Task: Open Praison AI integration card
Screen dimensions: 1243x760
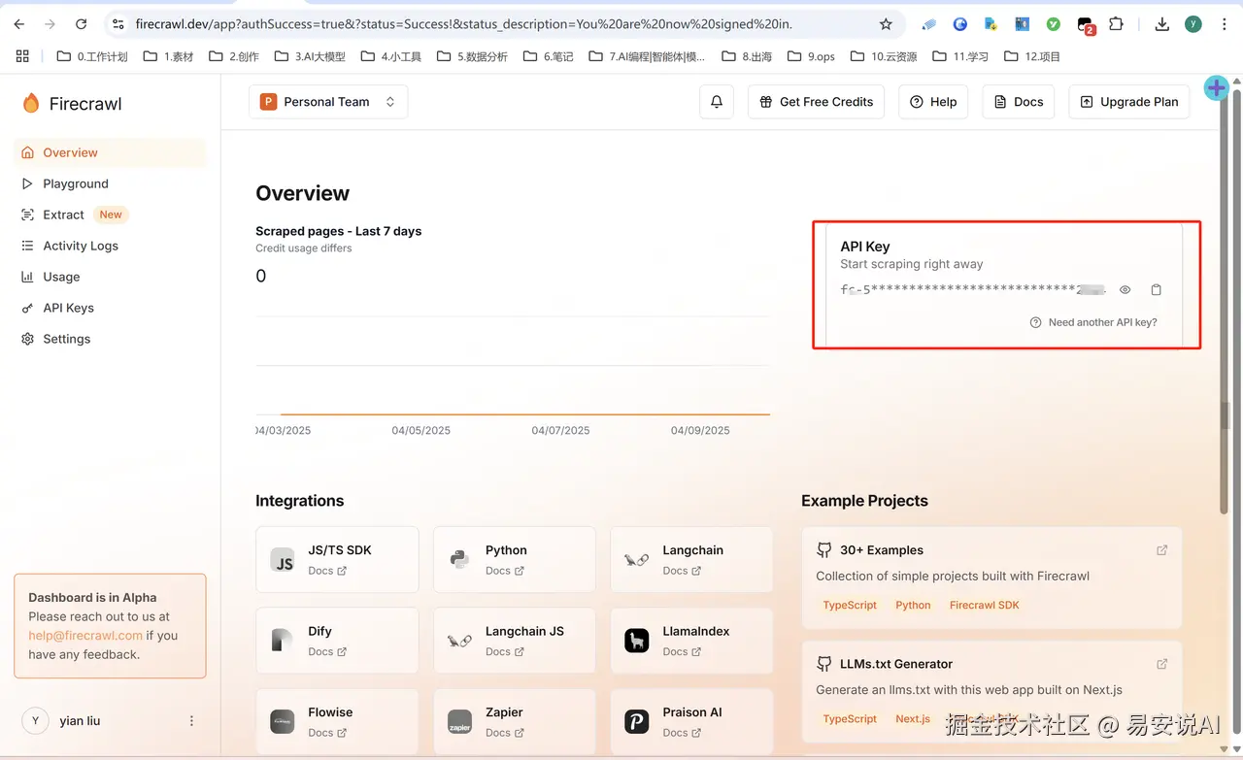Action: 691,721
